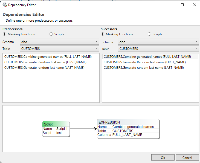Select Combine generated names in Successors list

147,57
